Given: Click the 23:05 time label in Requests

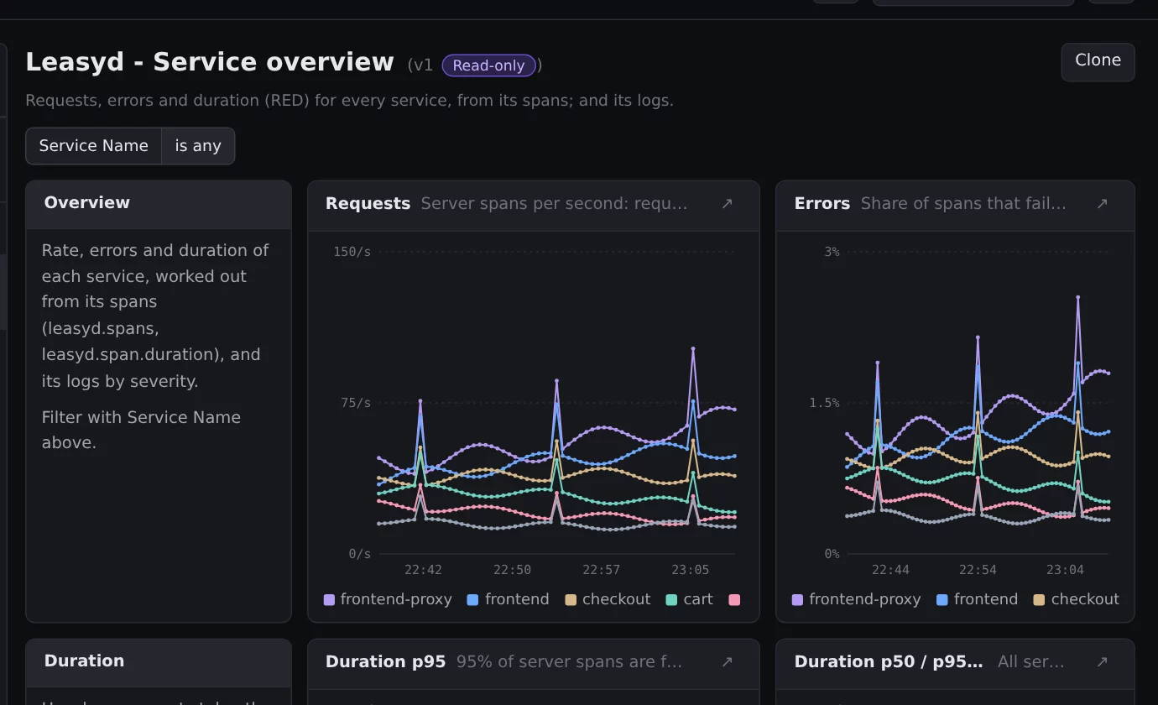Looking at the screenshot, I should point(690,570).
